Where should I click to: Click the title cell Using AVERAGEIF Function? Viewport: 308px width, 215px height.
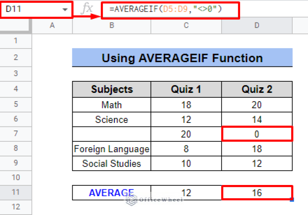(x=182, y=58)
